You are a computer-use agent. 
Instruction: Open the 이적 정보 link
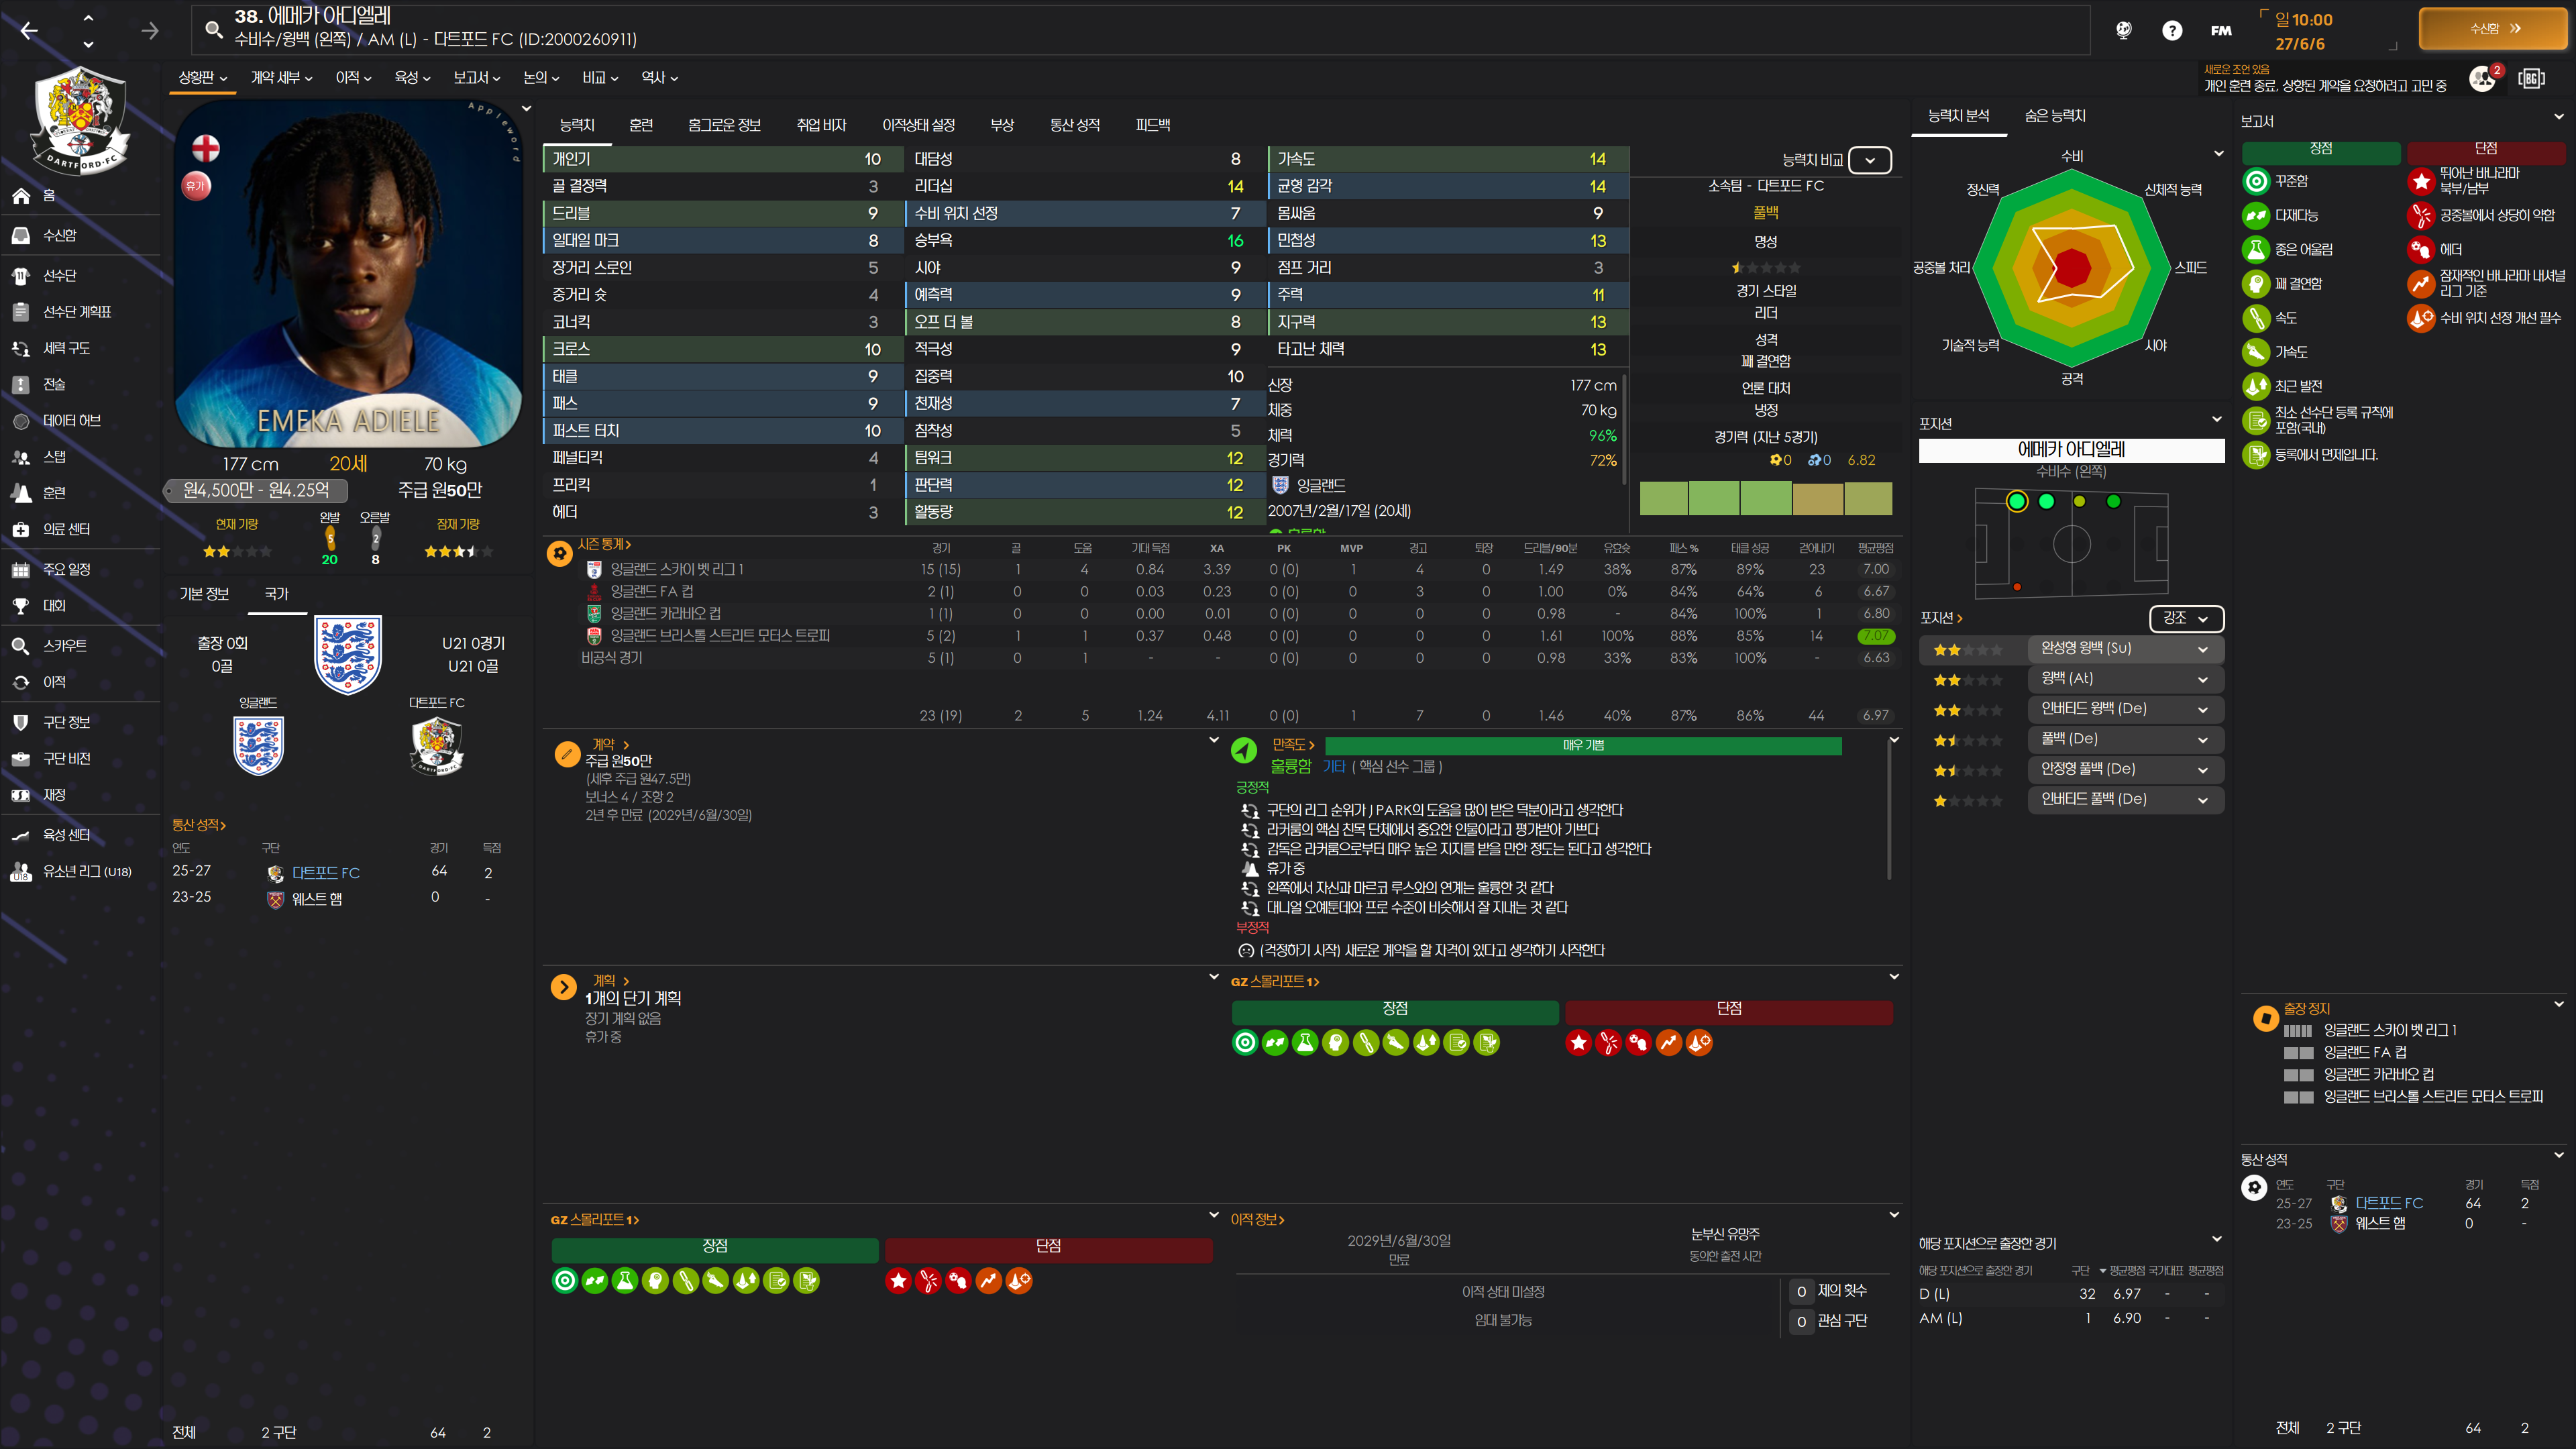(x=1257, y=1219)
